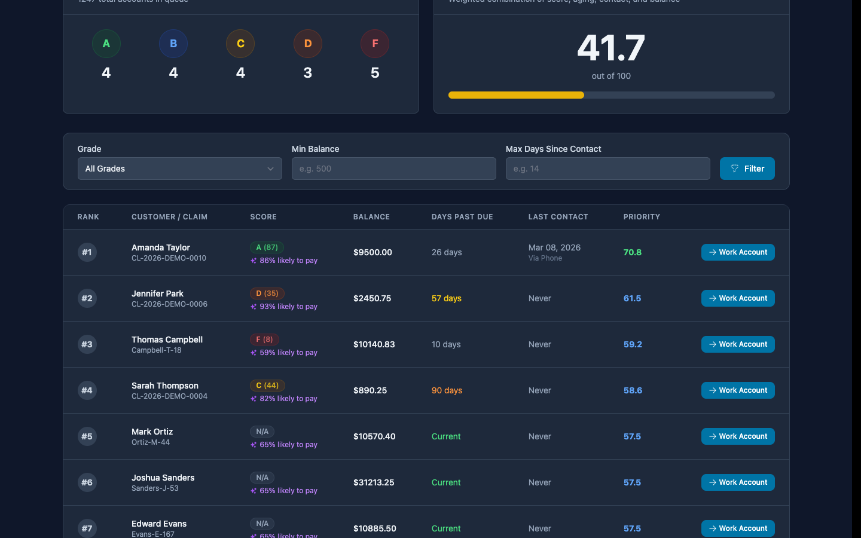Click Work Account for Edward Evans
This screenshot has height=538, width=861.
[738, 528]
